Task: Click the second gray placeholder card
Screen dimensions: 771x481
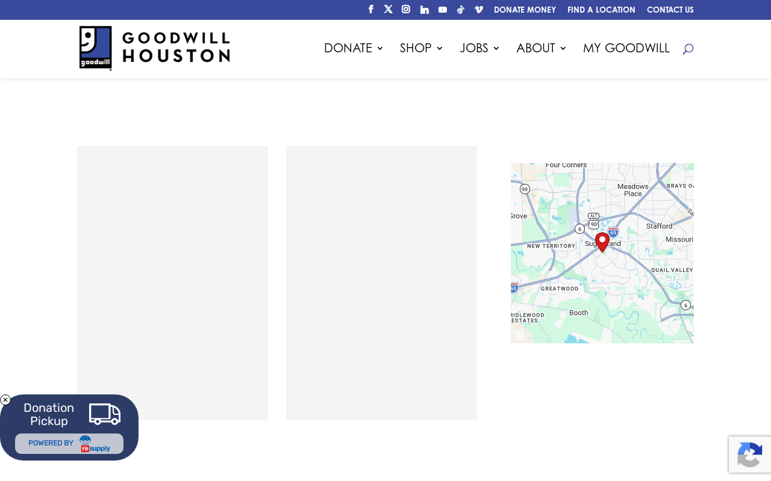Action: pos(381,283)
